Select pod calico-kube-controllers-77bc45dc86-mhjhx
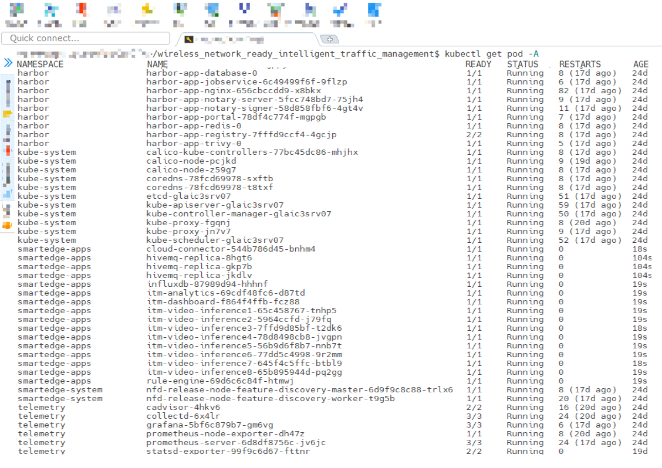 point(252,152)
